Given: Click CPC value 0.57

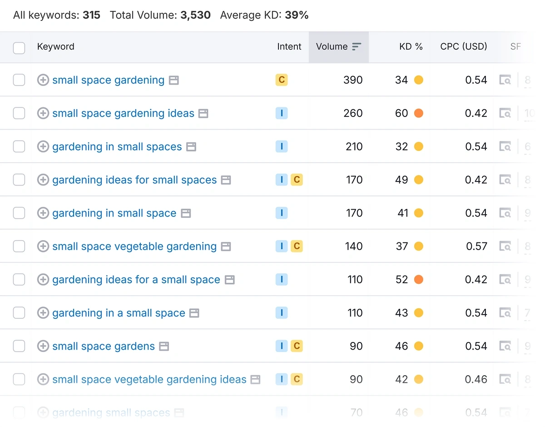Looking at the screenshot, I should (x=476, y=246).
